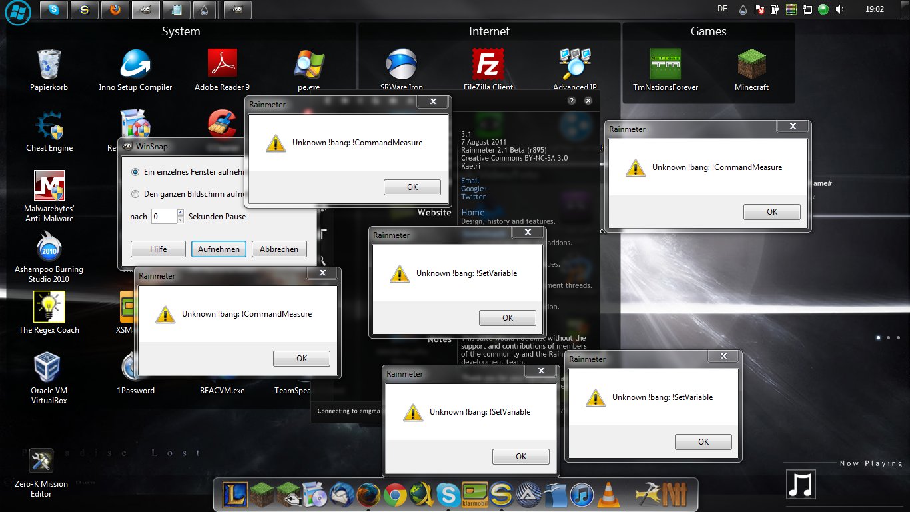Launch iTunes from the dock
The height and width of the screenshot is (512, 910).
coord(582,495)
